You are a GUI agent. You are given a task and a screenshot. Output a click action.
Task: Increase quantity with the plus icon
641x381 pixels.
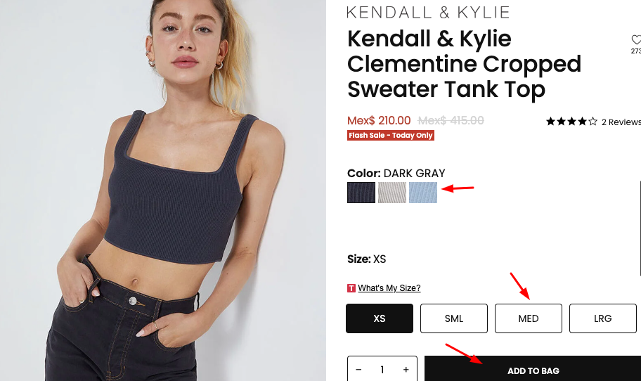406,370
